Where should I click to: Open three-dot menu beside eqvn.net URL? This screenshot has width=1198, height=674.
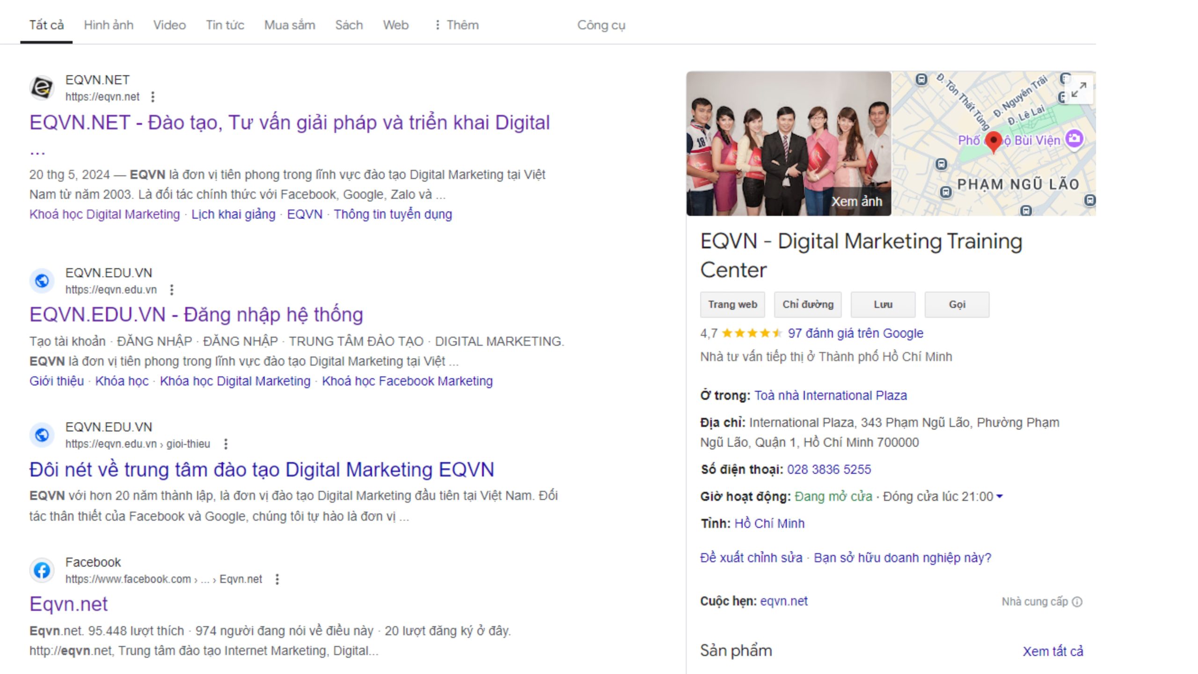tap(153, 97)
